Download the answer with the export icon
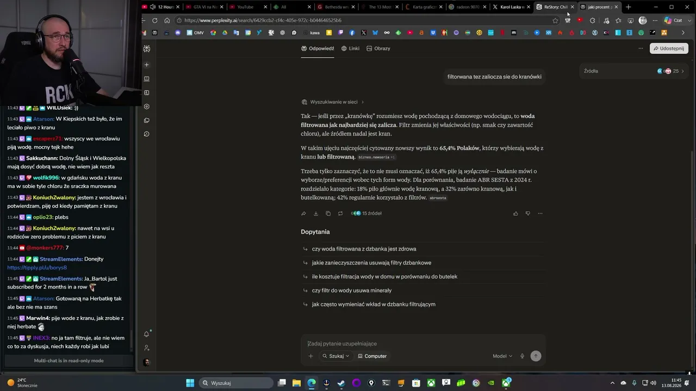The width and height of the screenshot is (696, 391). 316,213
